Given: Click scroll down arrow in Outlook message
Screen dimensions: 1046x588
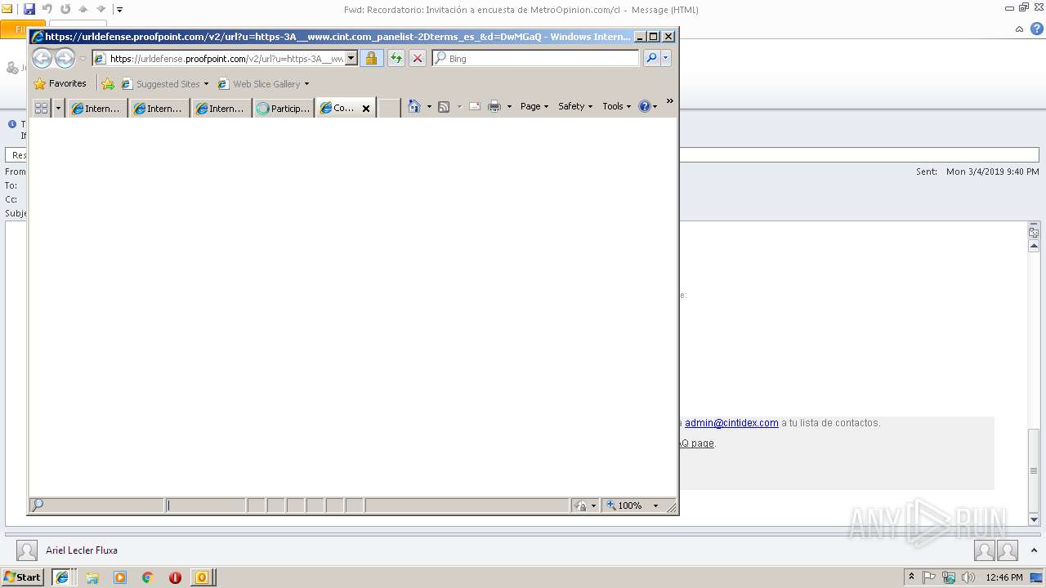Looking at the screenshot, I should pyautogui.click(x=1034, y=519).
